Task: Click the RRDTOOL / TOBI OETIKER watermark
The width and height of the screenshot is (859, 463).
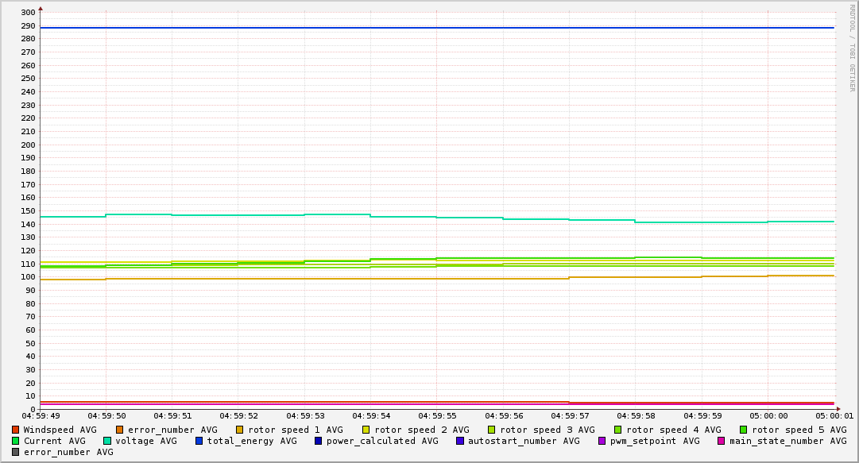Action: click(x=852, y=48)
